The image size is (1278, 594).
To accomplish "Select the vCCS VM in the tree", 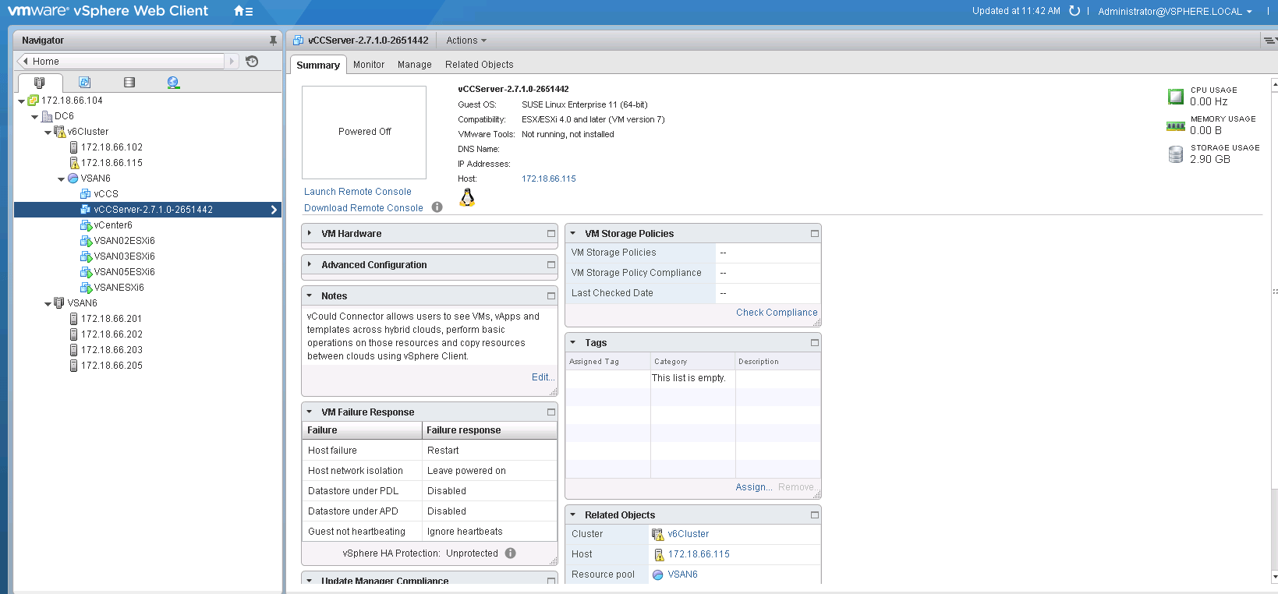I will tap(106, 194).
